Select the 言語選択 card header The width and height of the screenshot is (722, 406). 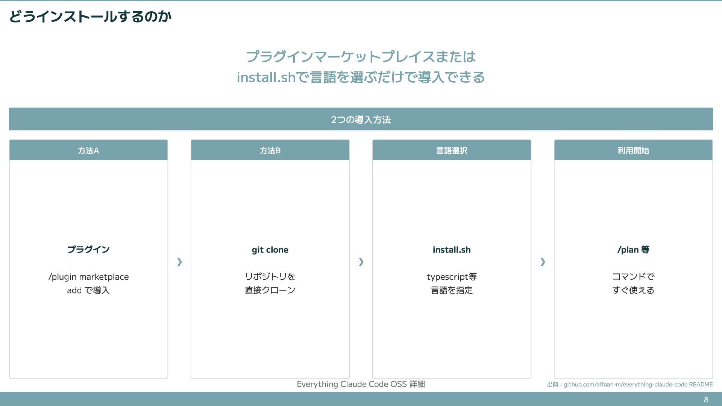pos(452,150)
